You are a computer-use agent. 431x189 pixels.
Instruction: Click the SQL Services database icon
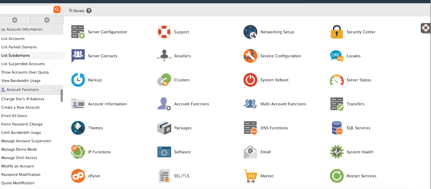[x=336, y=128]
